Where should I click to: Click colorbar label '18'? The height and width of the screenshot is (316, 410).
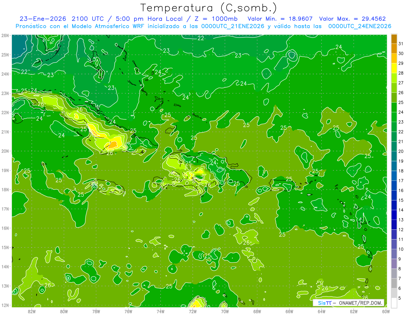click(401, 171)
